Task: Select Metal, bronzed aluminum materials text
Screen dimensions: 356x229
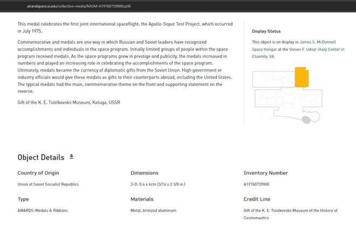Action: click(153, 210)
